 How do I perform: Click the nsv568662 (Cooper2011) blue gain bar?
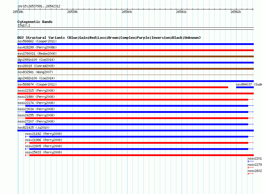[x=135, y=44]
